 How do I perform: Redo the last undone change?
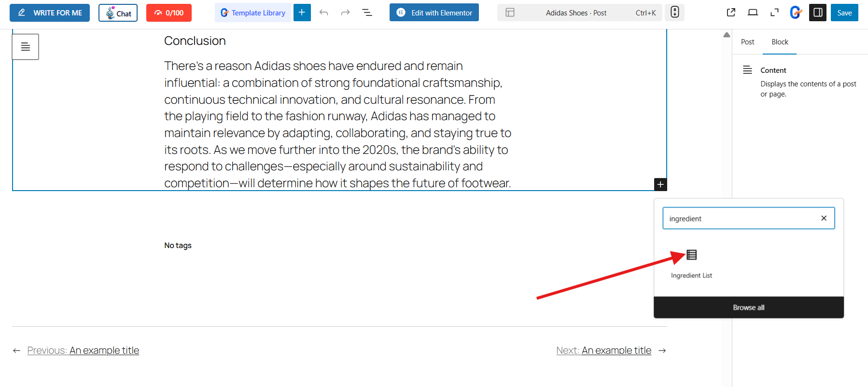[345, 13]
